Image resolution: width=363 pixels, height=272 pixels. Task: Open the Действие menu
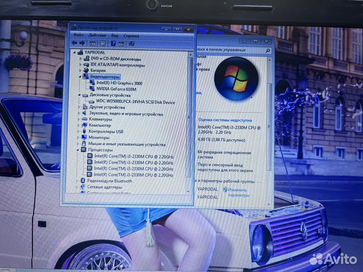coord(97,35)
